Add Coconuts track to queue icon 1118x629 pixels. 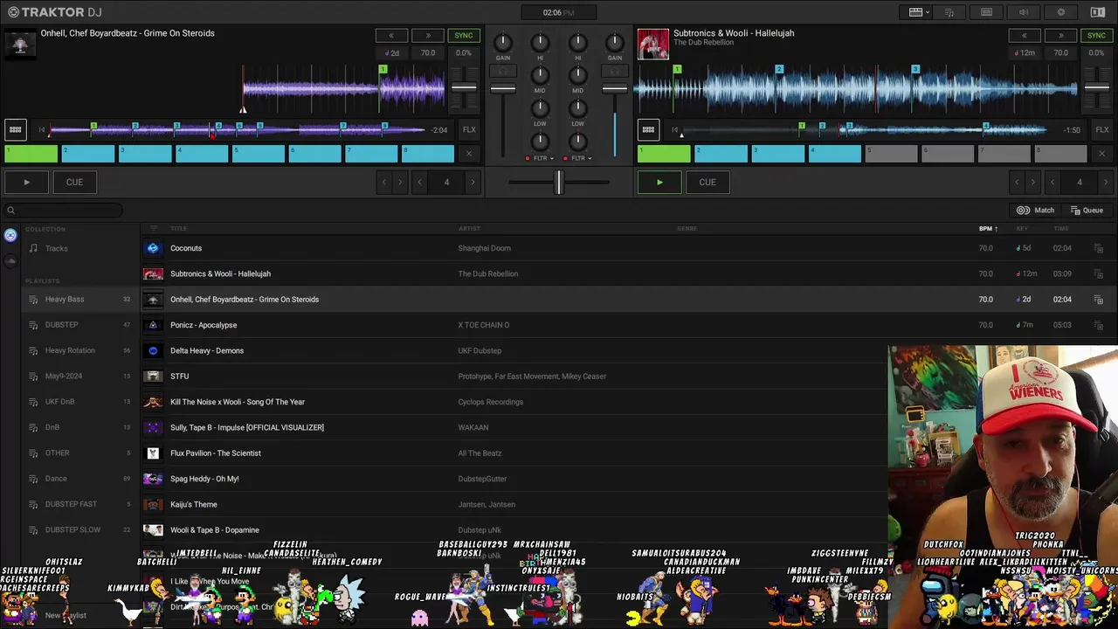click(1098, 248)
